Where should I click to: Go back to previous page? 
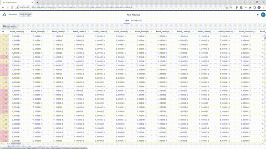click(3, 7)
